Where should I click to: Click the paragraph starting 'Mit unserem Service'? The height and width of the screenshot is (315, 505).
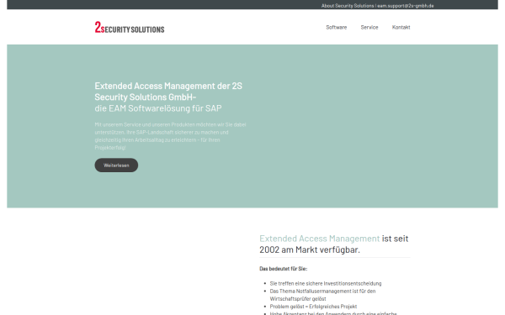pyautogui.click(x=170, y=136)
